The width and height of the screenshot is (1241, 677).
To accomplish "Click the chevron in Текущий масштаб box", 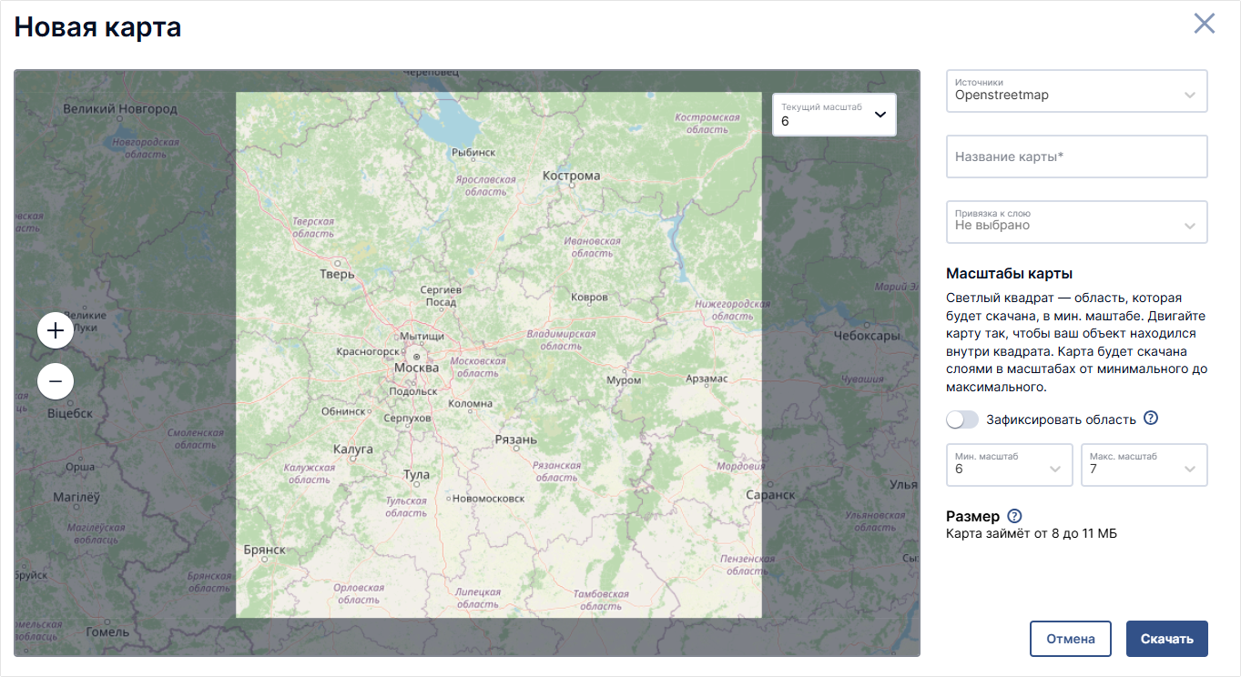I will point(880,115).
